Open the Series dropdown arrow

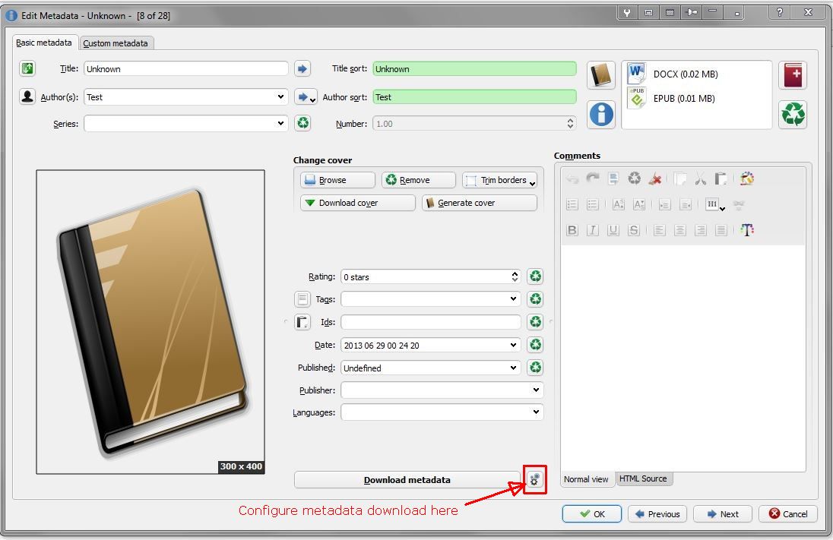coord(280,123)
